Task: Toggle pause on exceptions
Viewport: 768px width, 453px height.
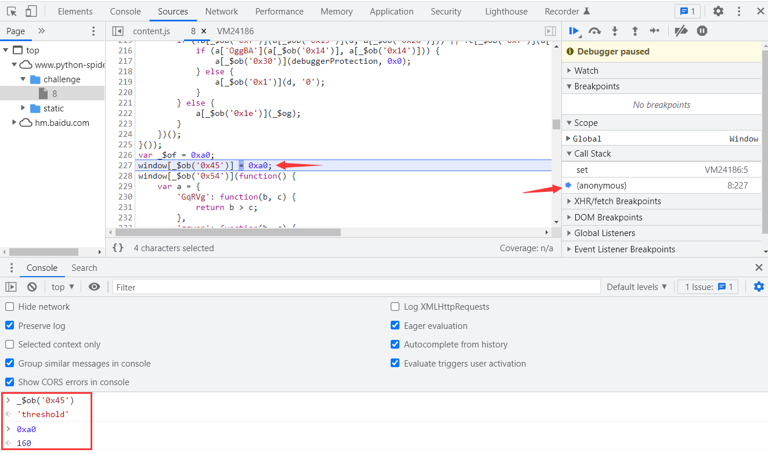Action: pos(702,31)
